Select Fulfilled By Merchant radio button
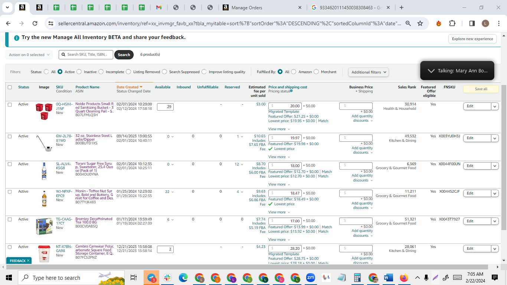This screenshot has width=507, height=285. (316, 72)
